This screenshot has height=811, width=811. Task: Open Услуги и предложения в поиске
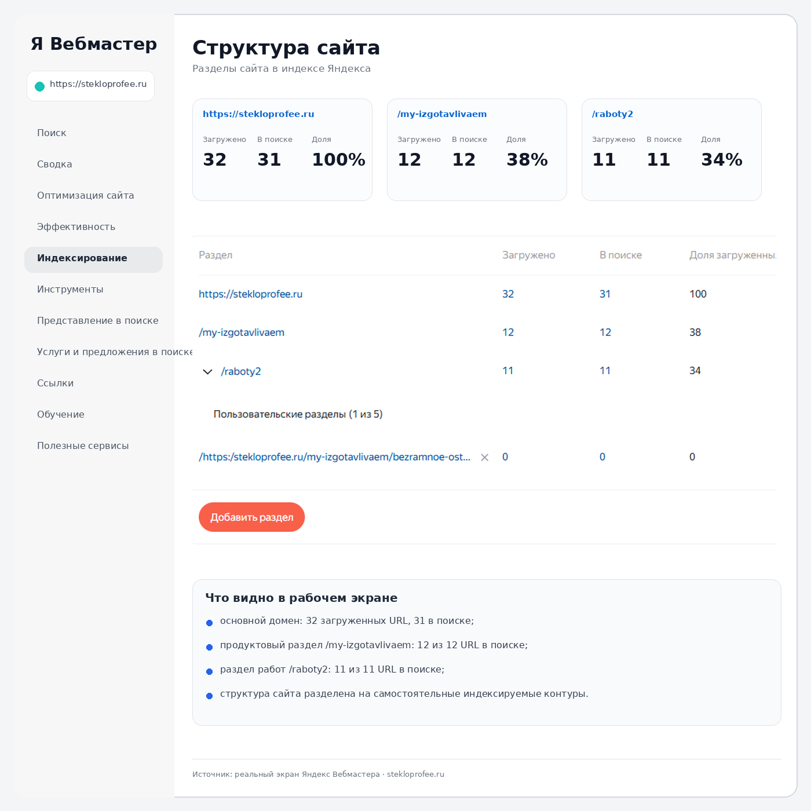click(115, 352)
